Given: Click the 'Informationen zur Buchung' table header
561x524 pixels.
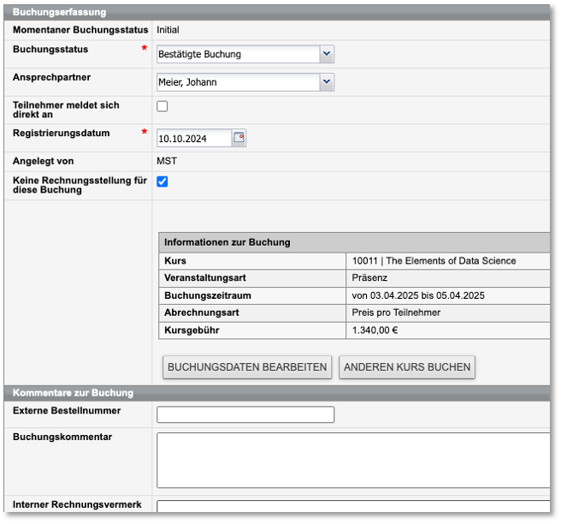Looking at the screenshot, I should 227,242.
